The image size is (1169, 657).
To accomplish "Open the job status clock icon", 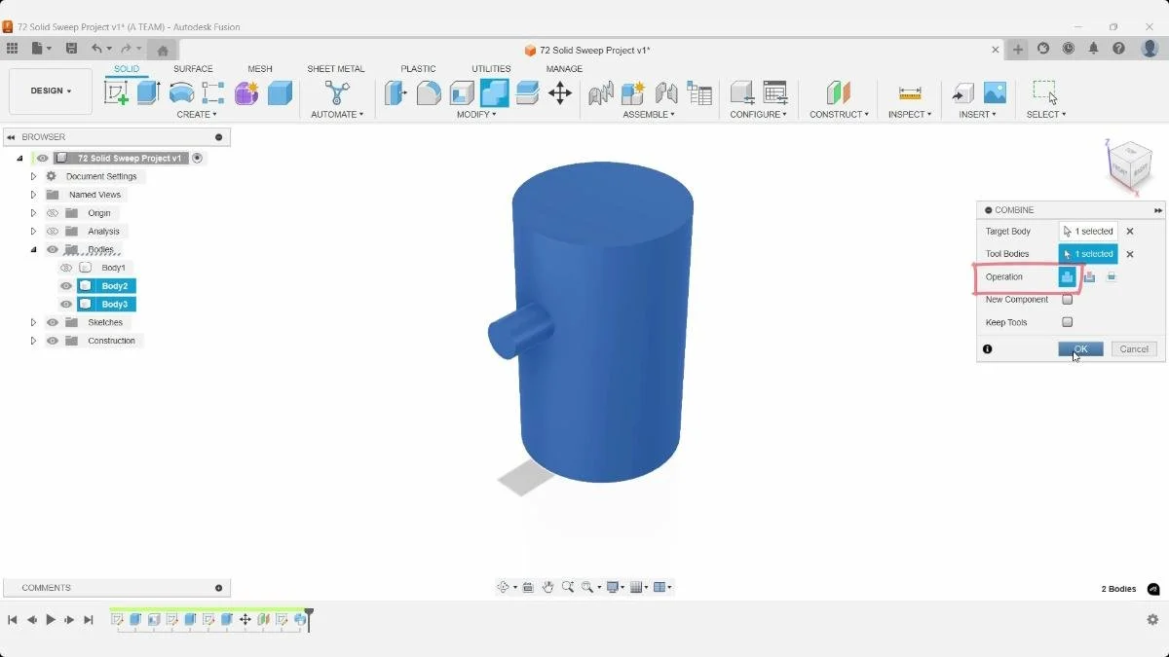I will pos(1069,49).
